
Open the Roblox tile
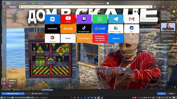[68, 38]
